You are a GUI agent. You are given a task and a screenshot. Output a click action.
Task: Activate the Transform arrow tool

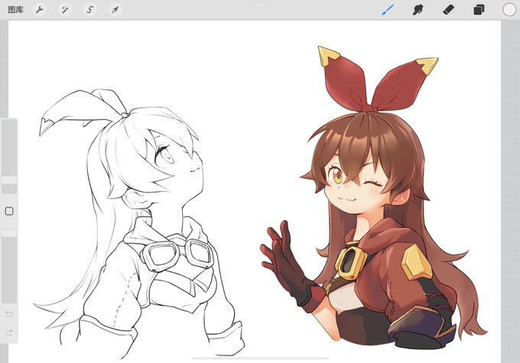tap(115, 10)
